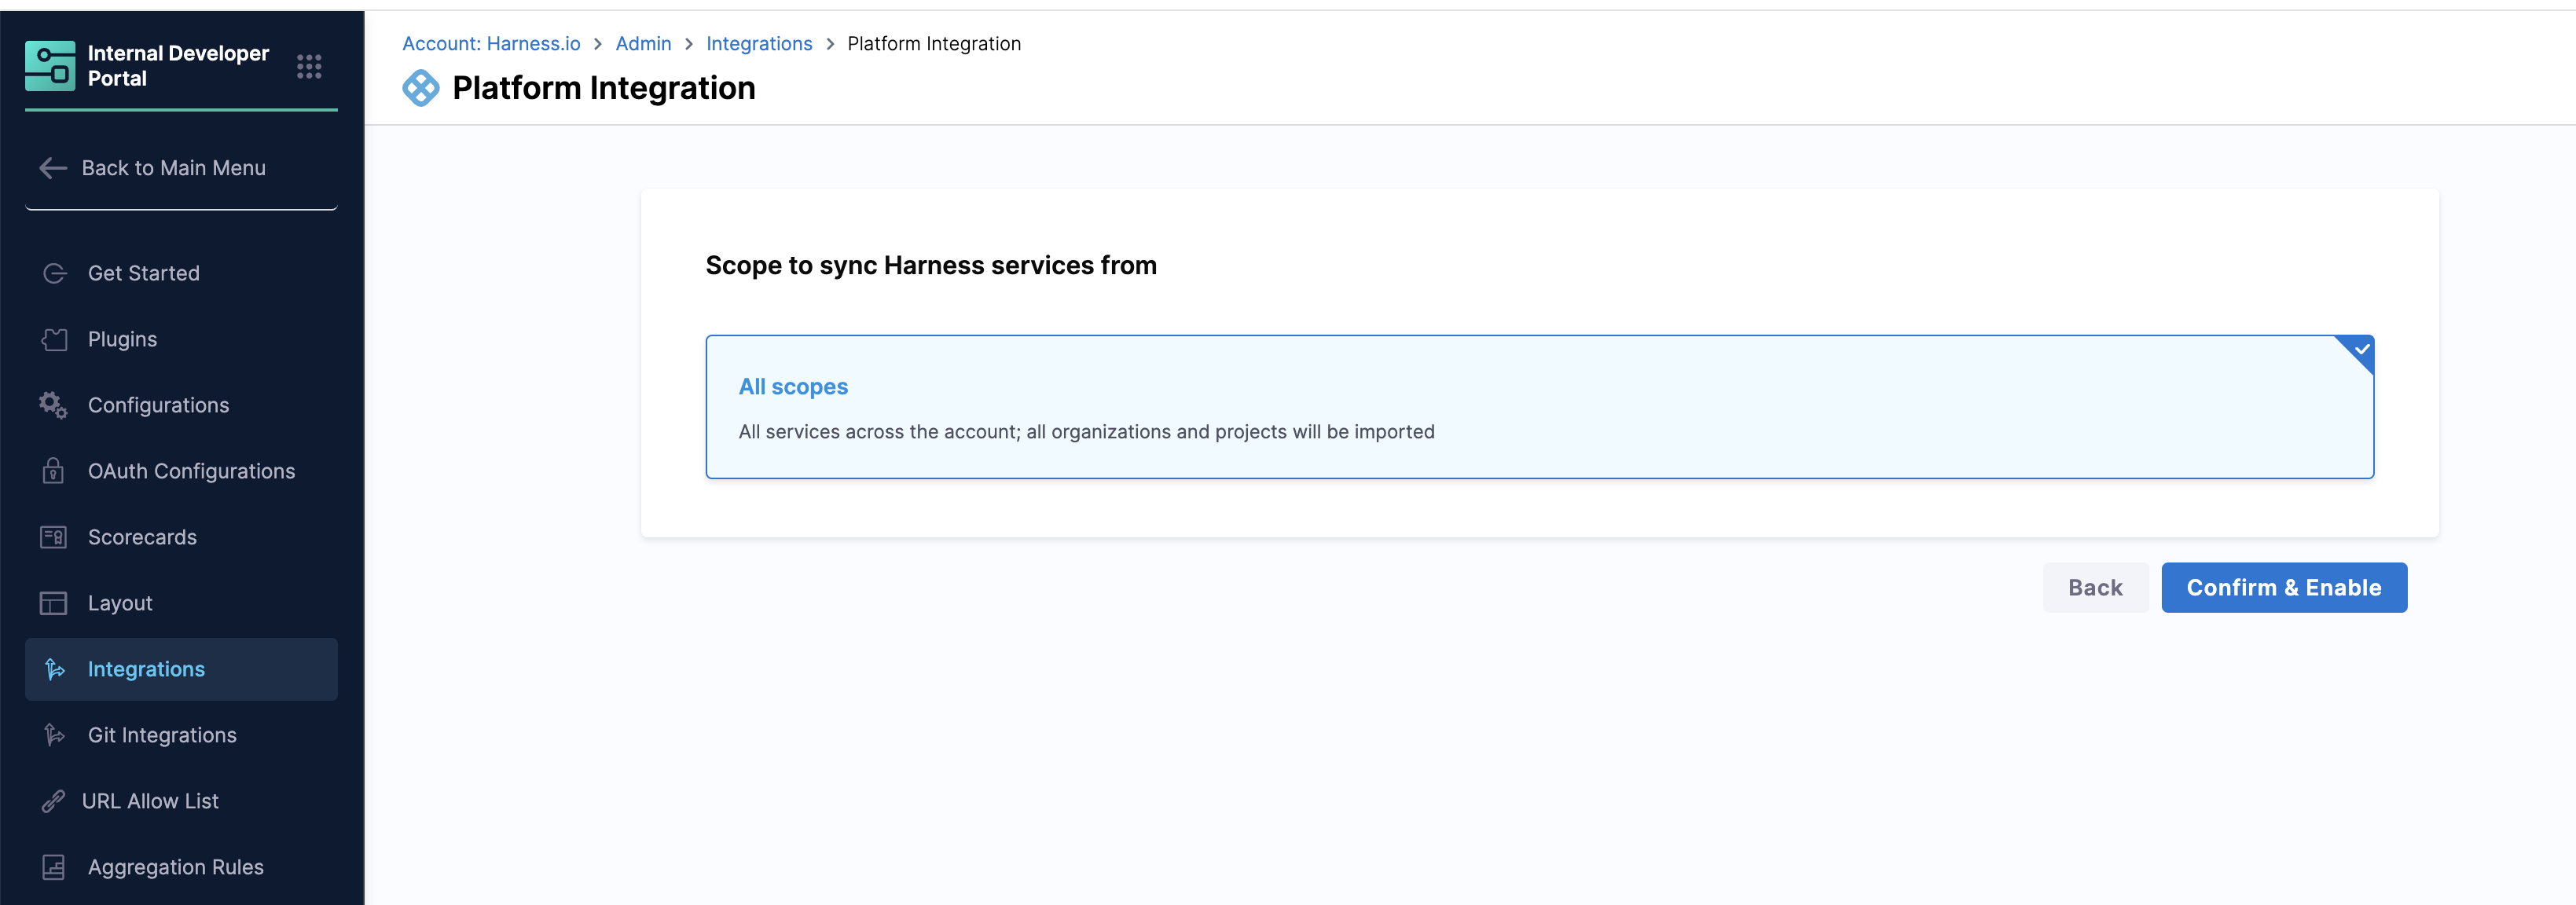
Task: Select the Scorecards icon
Action: coord(54,537)
